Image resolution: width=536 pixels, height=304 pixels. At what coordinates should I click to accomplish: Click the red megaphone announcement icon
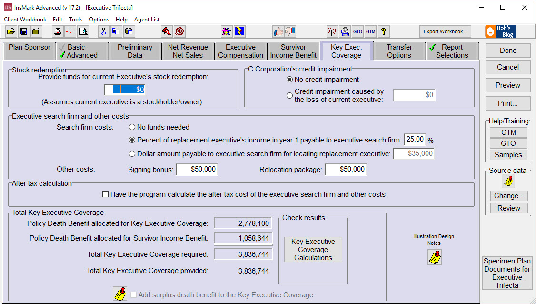[x=167, y=31]
